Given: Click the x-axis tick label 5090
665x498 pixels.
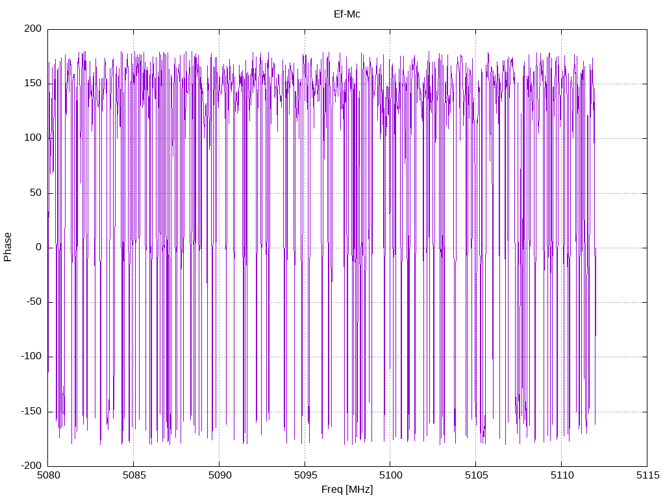Looking at the screenshot, I should [220, 475].
